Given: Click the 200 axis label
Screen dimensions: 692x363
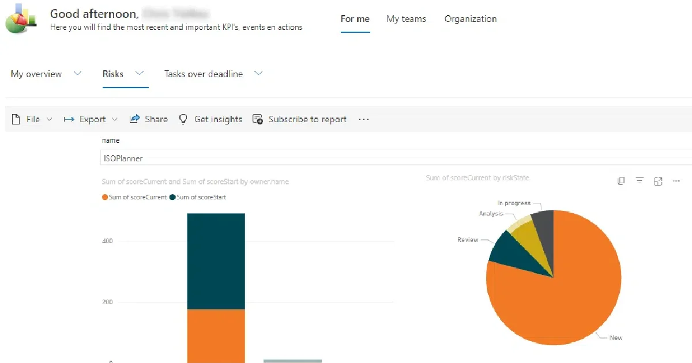Looking at the screenshot, I should click(x=107, y=302).
